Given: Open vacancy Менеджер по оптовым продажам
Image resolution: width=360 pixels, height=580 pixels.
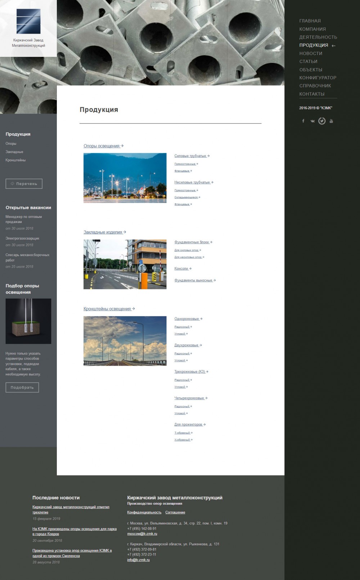Looking at the screenshot, I should click(x=24, y=219).
